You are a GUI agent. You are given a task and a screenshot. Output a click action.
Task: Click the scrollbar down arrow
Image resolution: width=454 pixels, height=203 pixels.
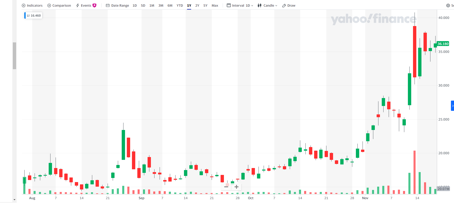[14, 200]
